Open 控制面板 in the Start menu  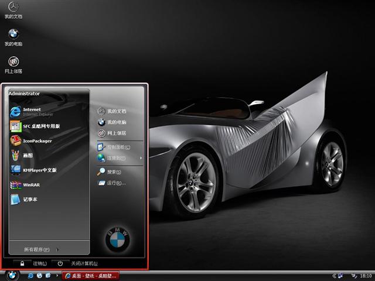pos(117,147)
